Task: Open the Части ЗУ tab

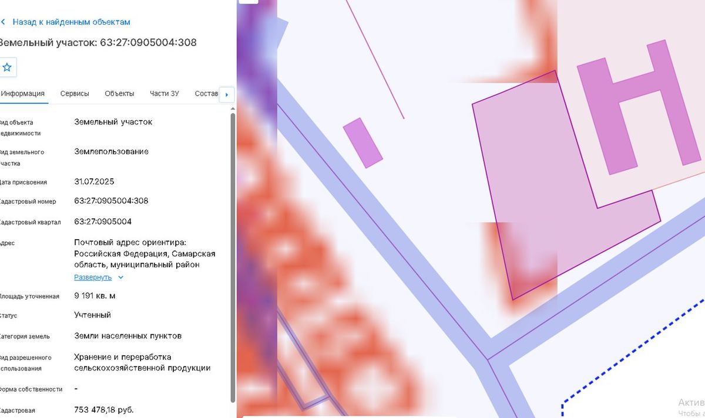Action: tap(164, 94)
